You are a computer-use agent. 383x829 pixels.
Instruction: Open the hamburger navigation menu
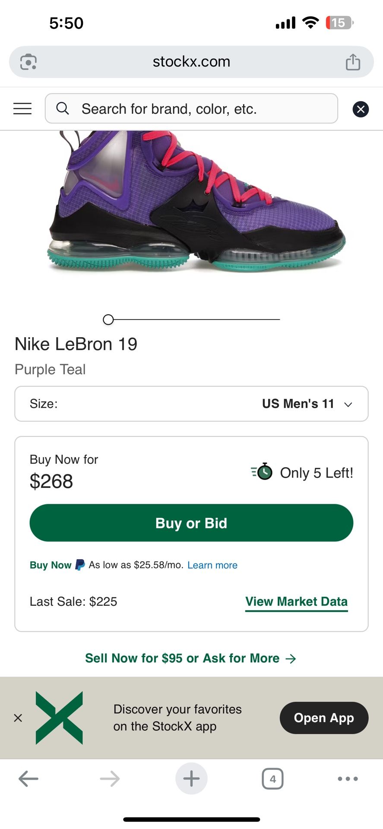(x=22, y=108)
